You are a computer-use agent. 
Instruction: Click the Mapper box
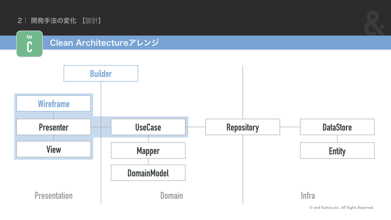(148, 150)
